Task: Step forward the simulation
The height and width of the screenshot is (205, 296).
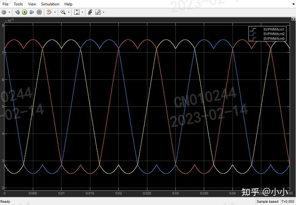Action: coord(32,12)
